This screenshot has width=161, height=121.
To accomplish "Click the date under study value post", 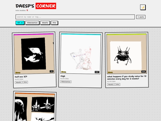I will pyautogui.click(x=111, y=82).
